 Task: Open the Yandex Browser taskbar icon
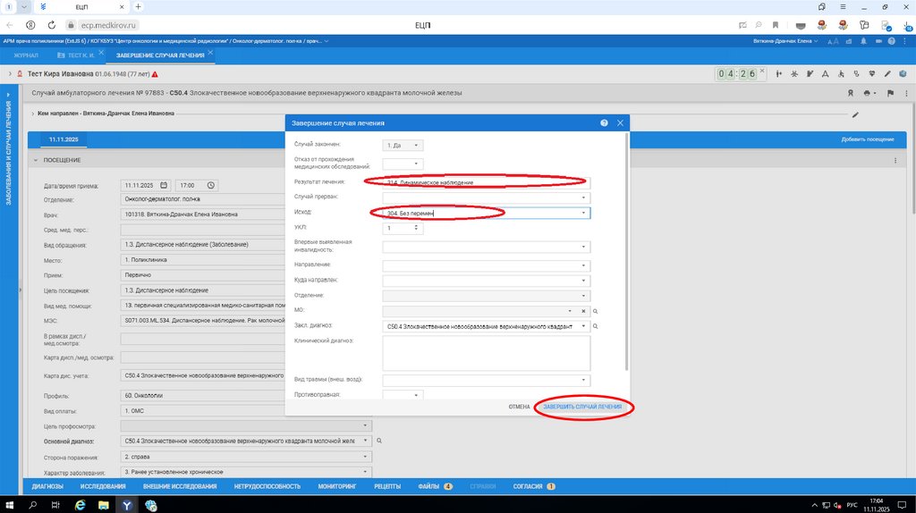(129, 505)
